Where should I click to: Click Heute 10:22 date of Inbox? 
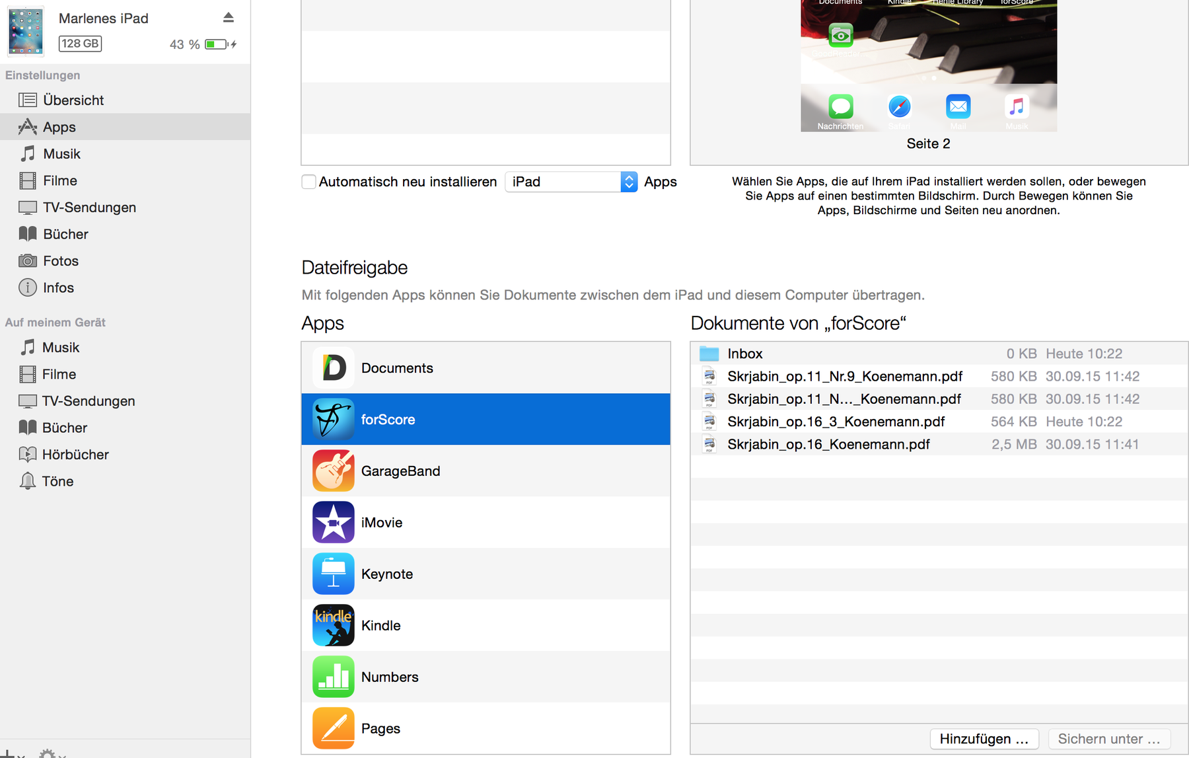[1084, 354]
